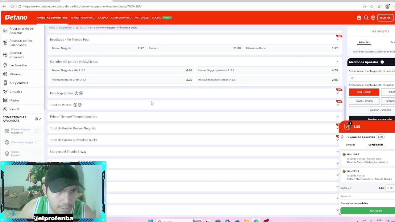Collapse the Competencias Favoritas section
The image size is (395, 222).
pyautogui.click(x=40, y=119)
